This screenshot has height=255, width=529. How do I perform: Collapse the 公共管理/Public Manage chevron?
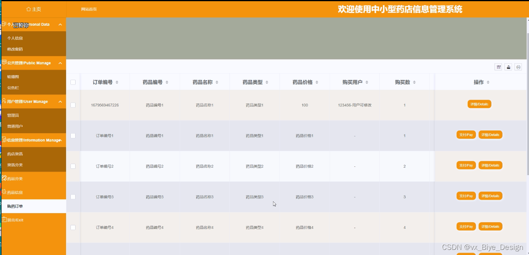(x=60, y=63)
